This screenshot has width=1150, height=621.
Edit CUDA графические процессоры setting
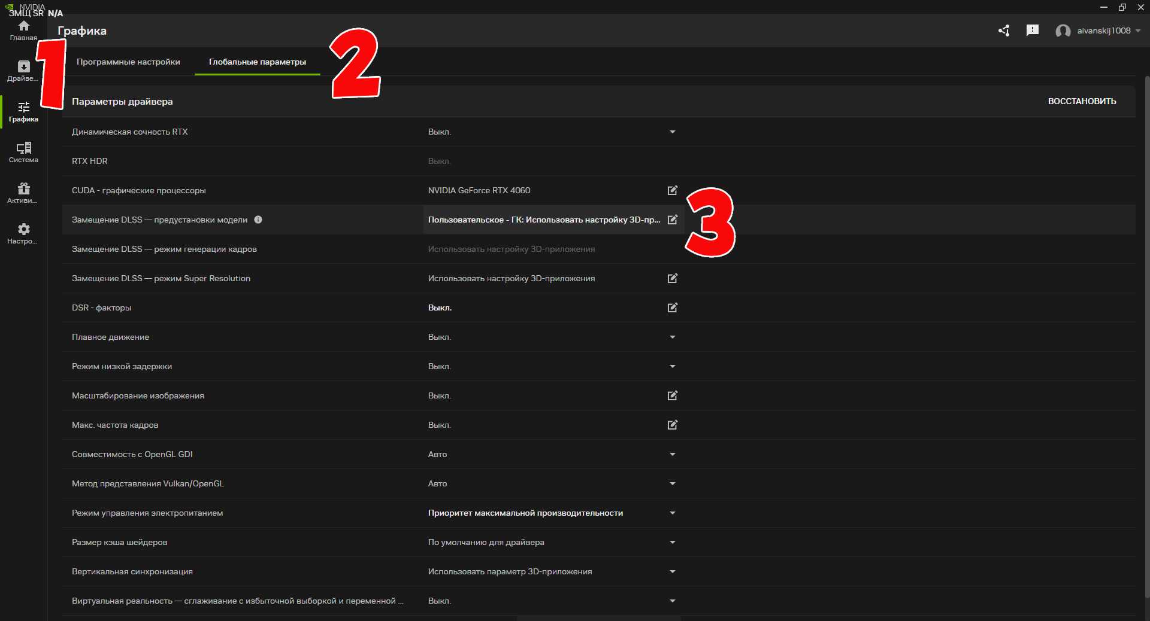(672, 190)
